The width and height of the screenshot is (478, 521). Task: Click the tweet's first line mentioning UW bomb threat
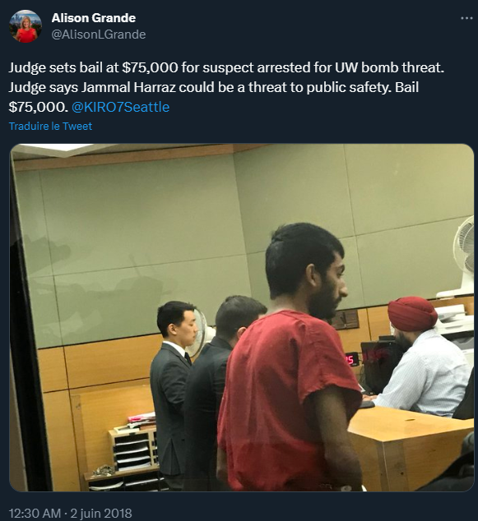[x=226, y=67]
